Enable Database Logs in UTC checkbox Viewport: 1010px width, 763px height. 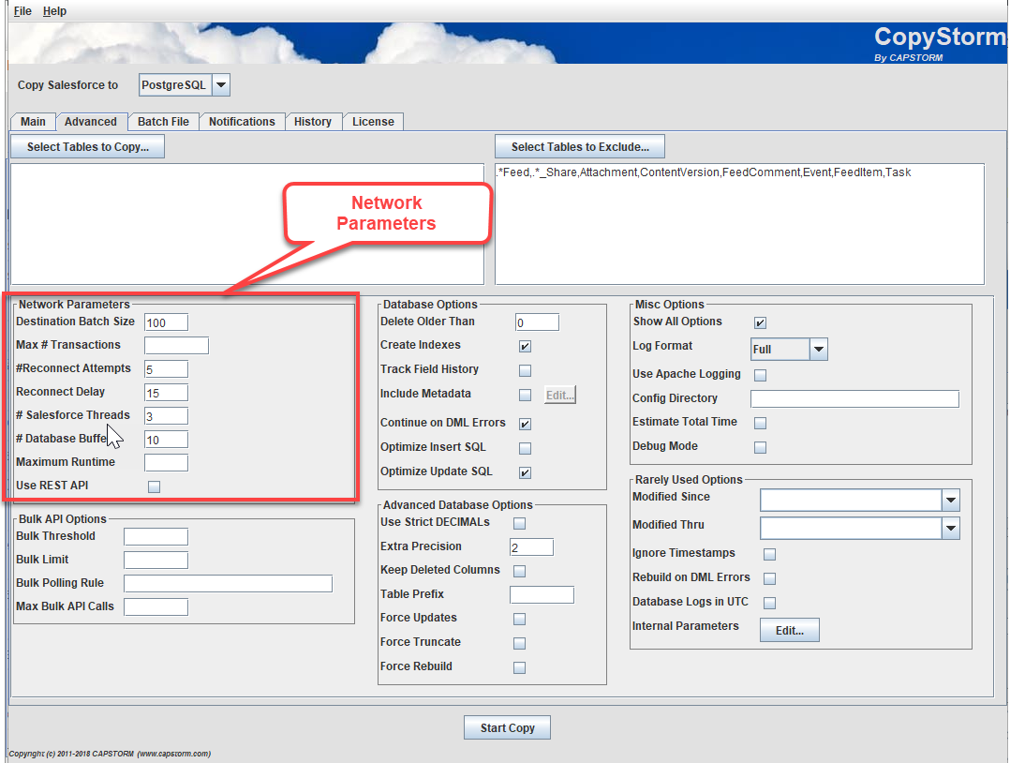(769, 604)
